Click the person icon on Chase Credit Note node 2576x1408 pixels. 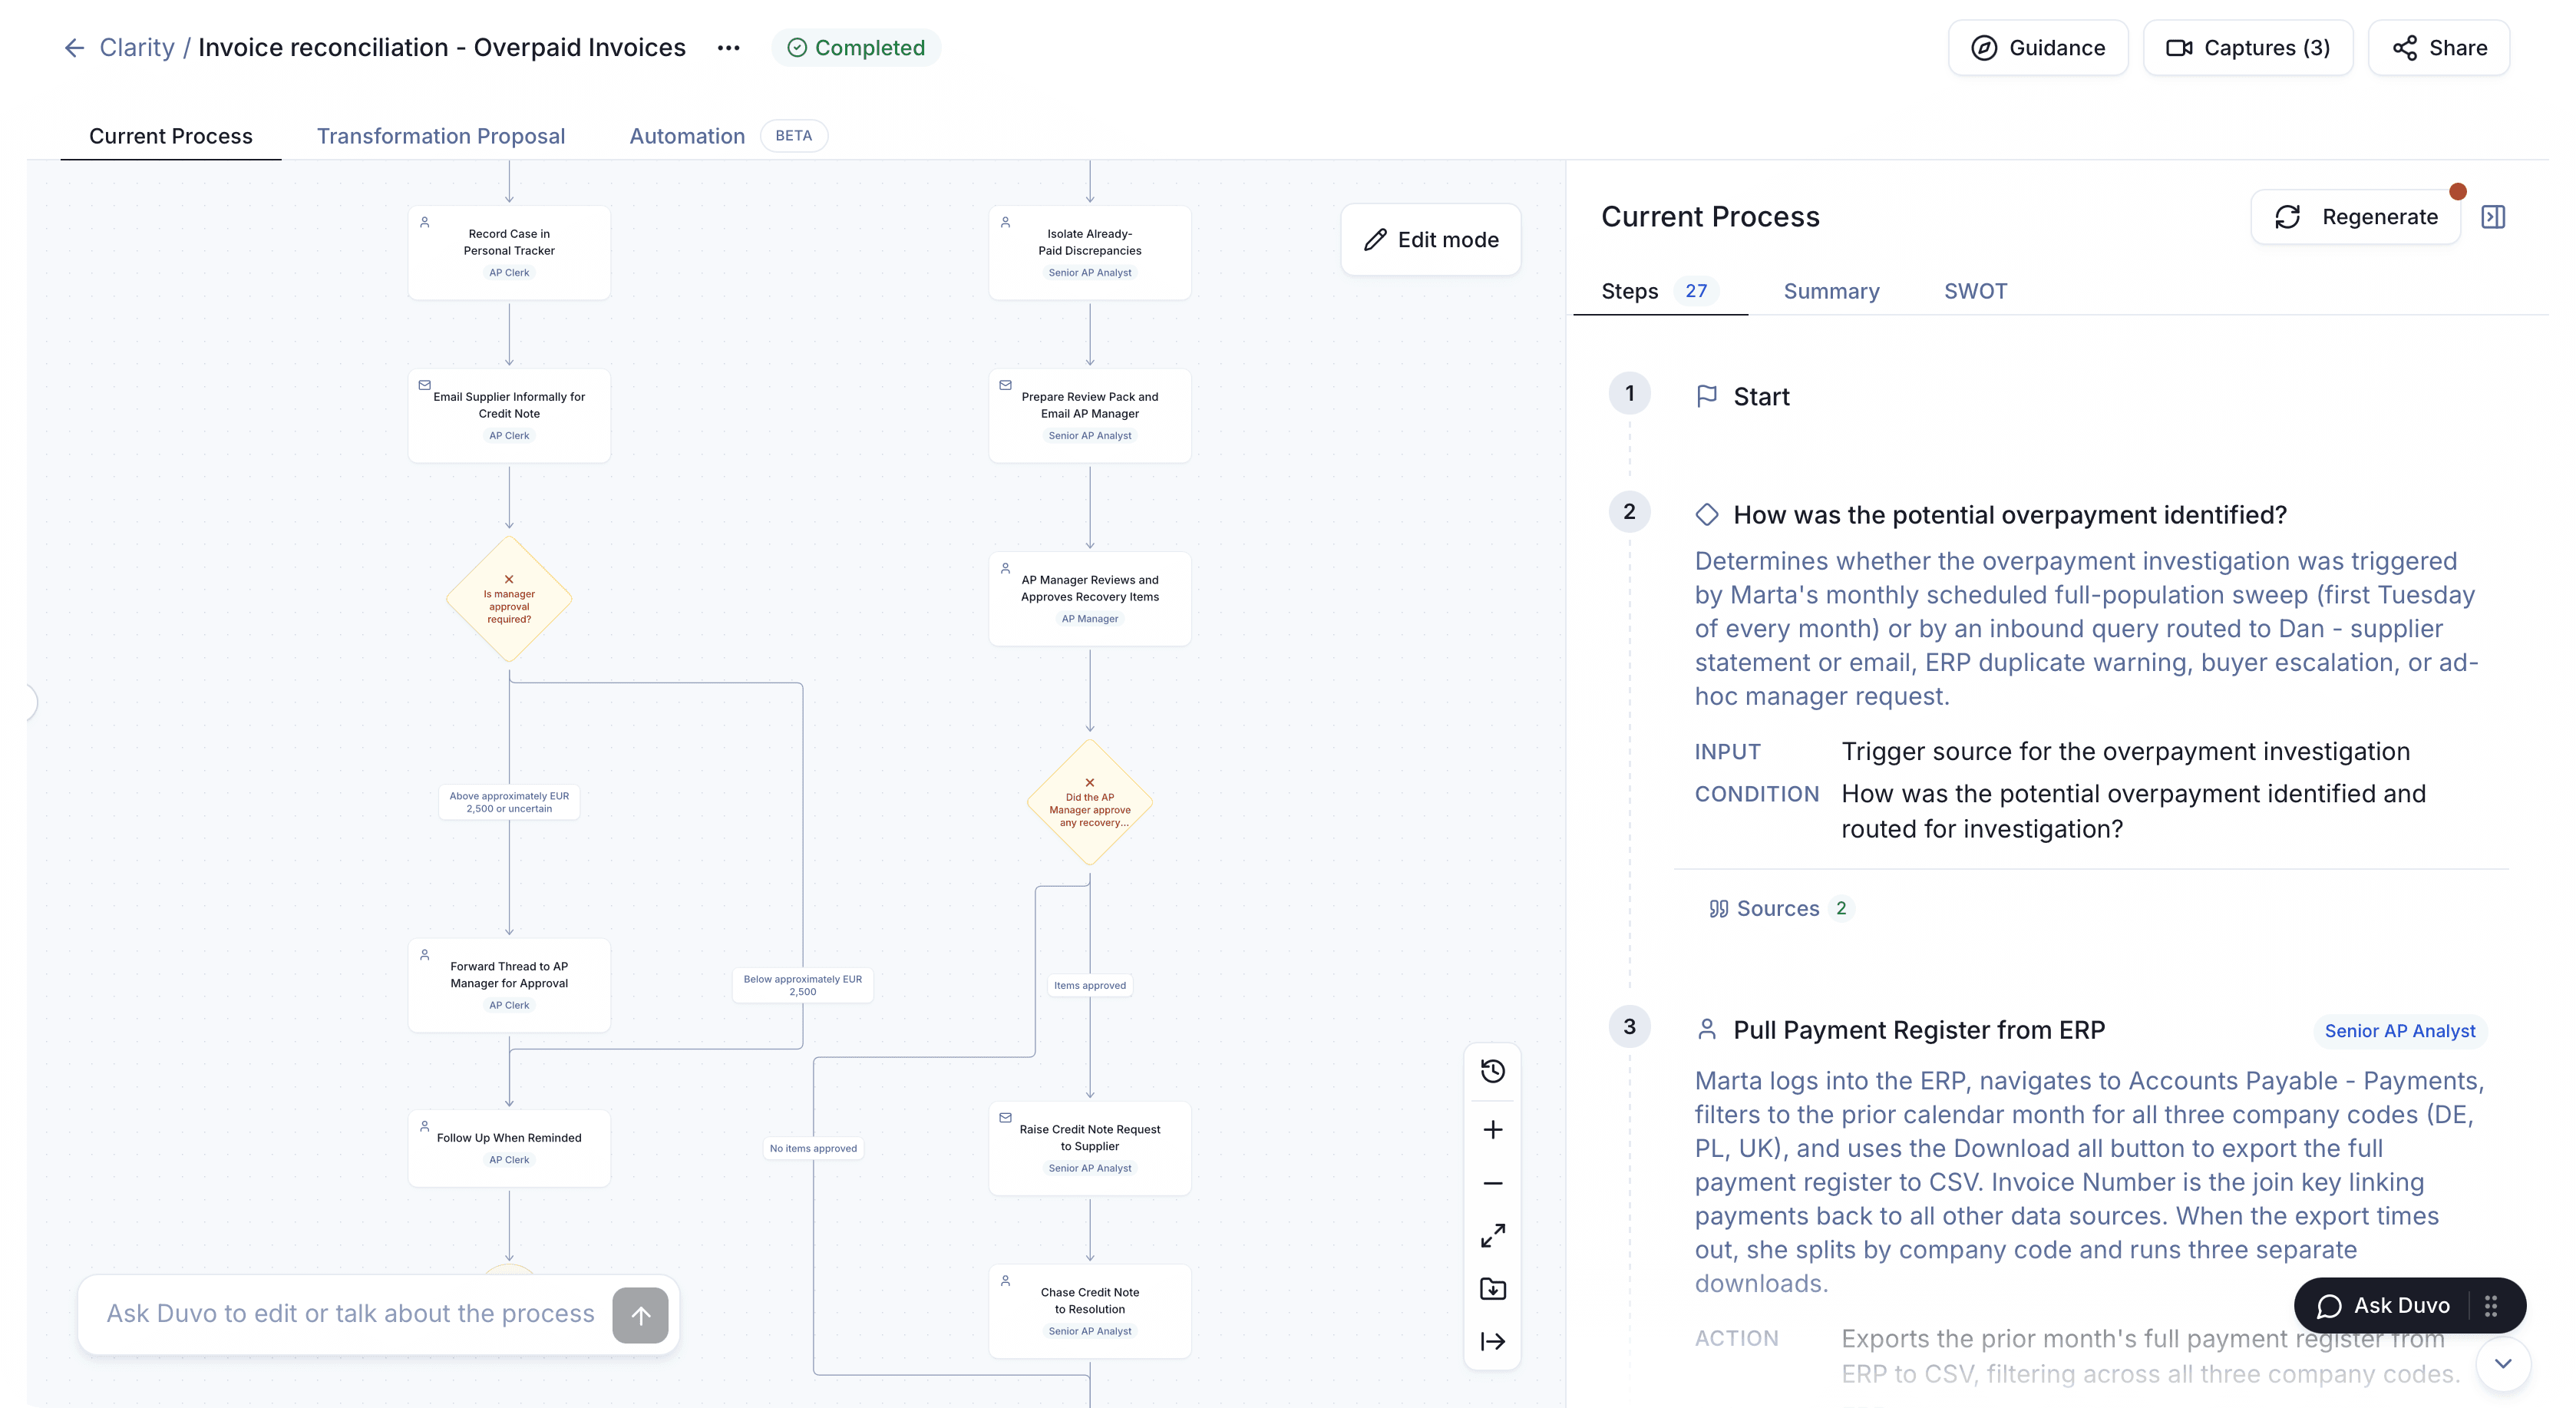1006,1281
